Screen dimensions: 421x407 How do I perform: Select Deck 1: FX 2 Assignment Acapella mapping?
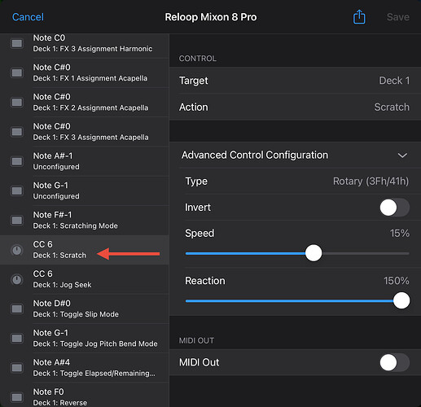click(85, 103)
